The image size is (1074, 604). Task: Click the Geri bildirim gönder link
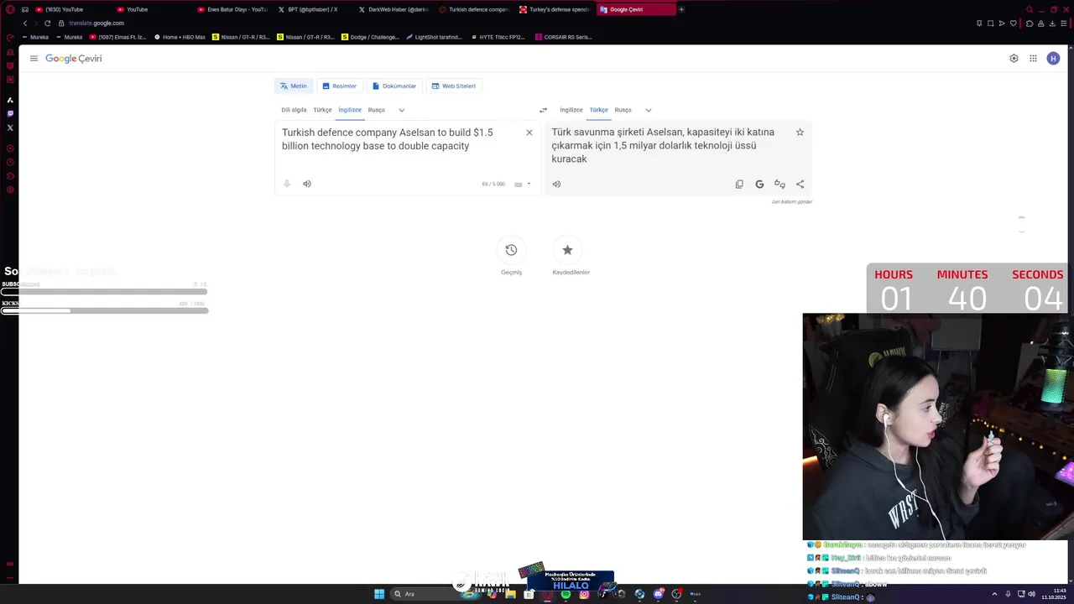(792, 201)
